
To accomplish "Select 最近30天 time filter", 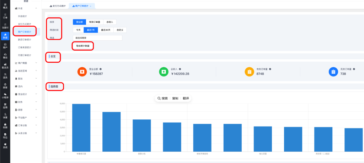I will [x=106, y=30].
